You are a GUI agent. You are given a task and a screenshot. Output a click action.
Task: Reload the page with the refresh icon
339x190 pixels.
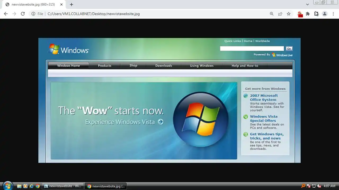[23, 14]
